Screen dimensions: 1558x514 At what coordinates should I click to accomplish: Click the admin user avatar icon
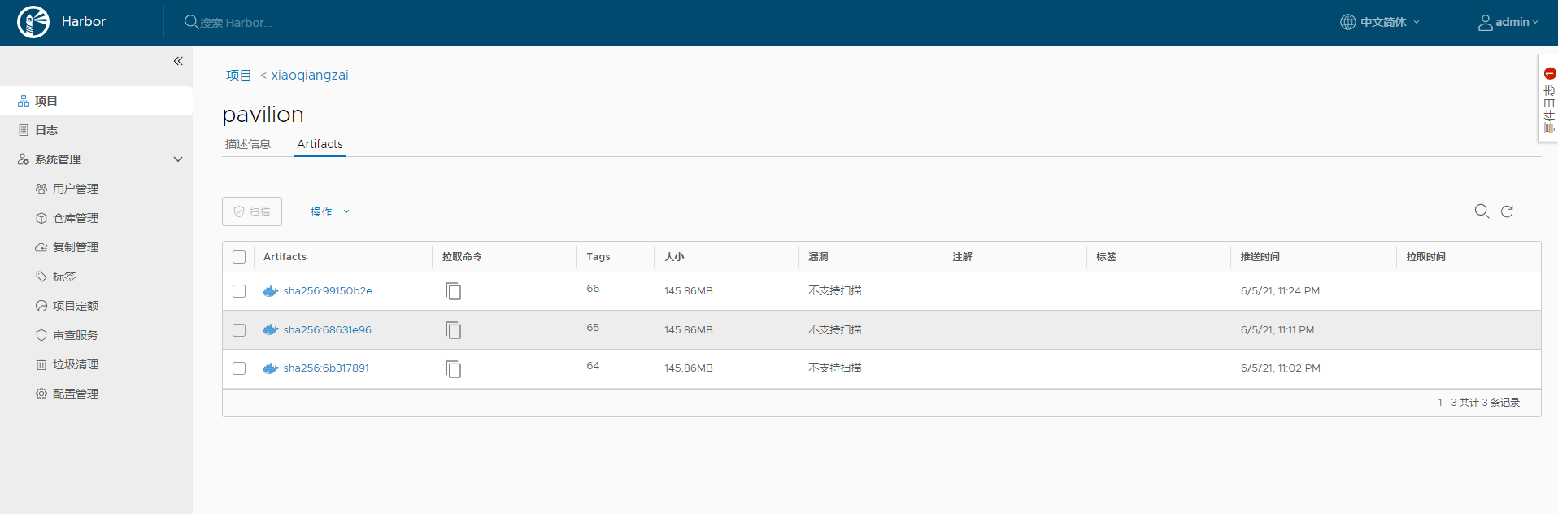1485,23
